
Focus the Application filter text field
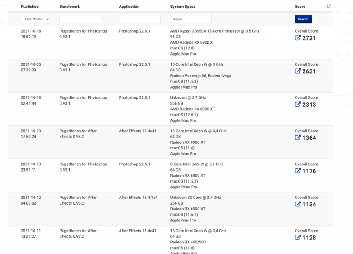click(x=139, y=19)
